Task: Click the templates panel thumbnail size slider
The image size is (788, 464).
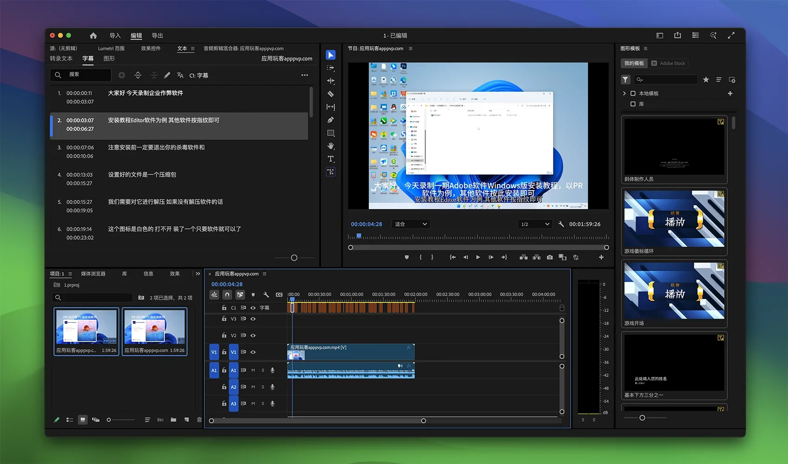Action: [642, 418]
